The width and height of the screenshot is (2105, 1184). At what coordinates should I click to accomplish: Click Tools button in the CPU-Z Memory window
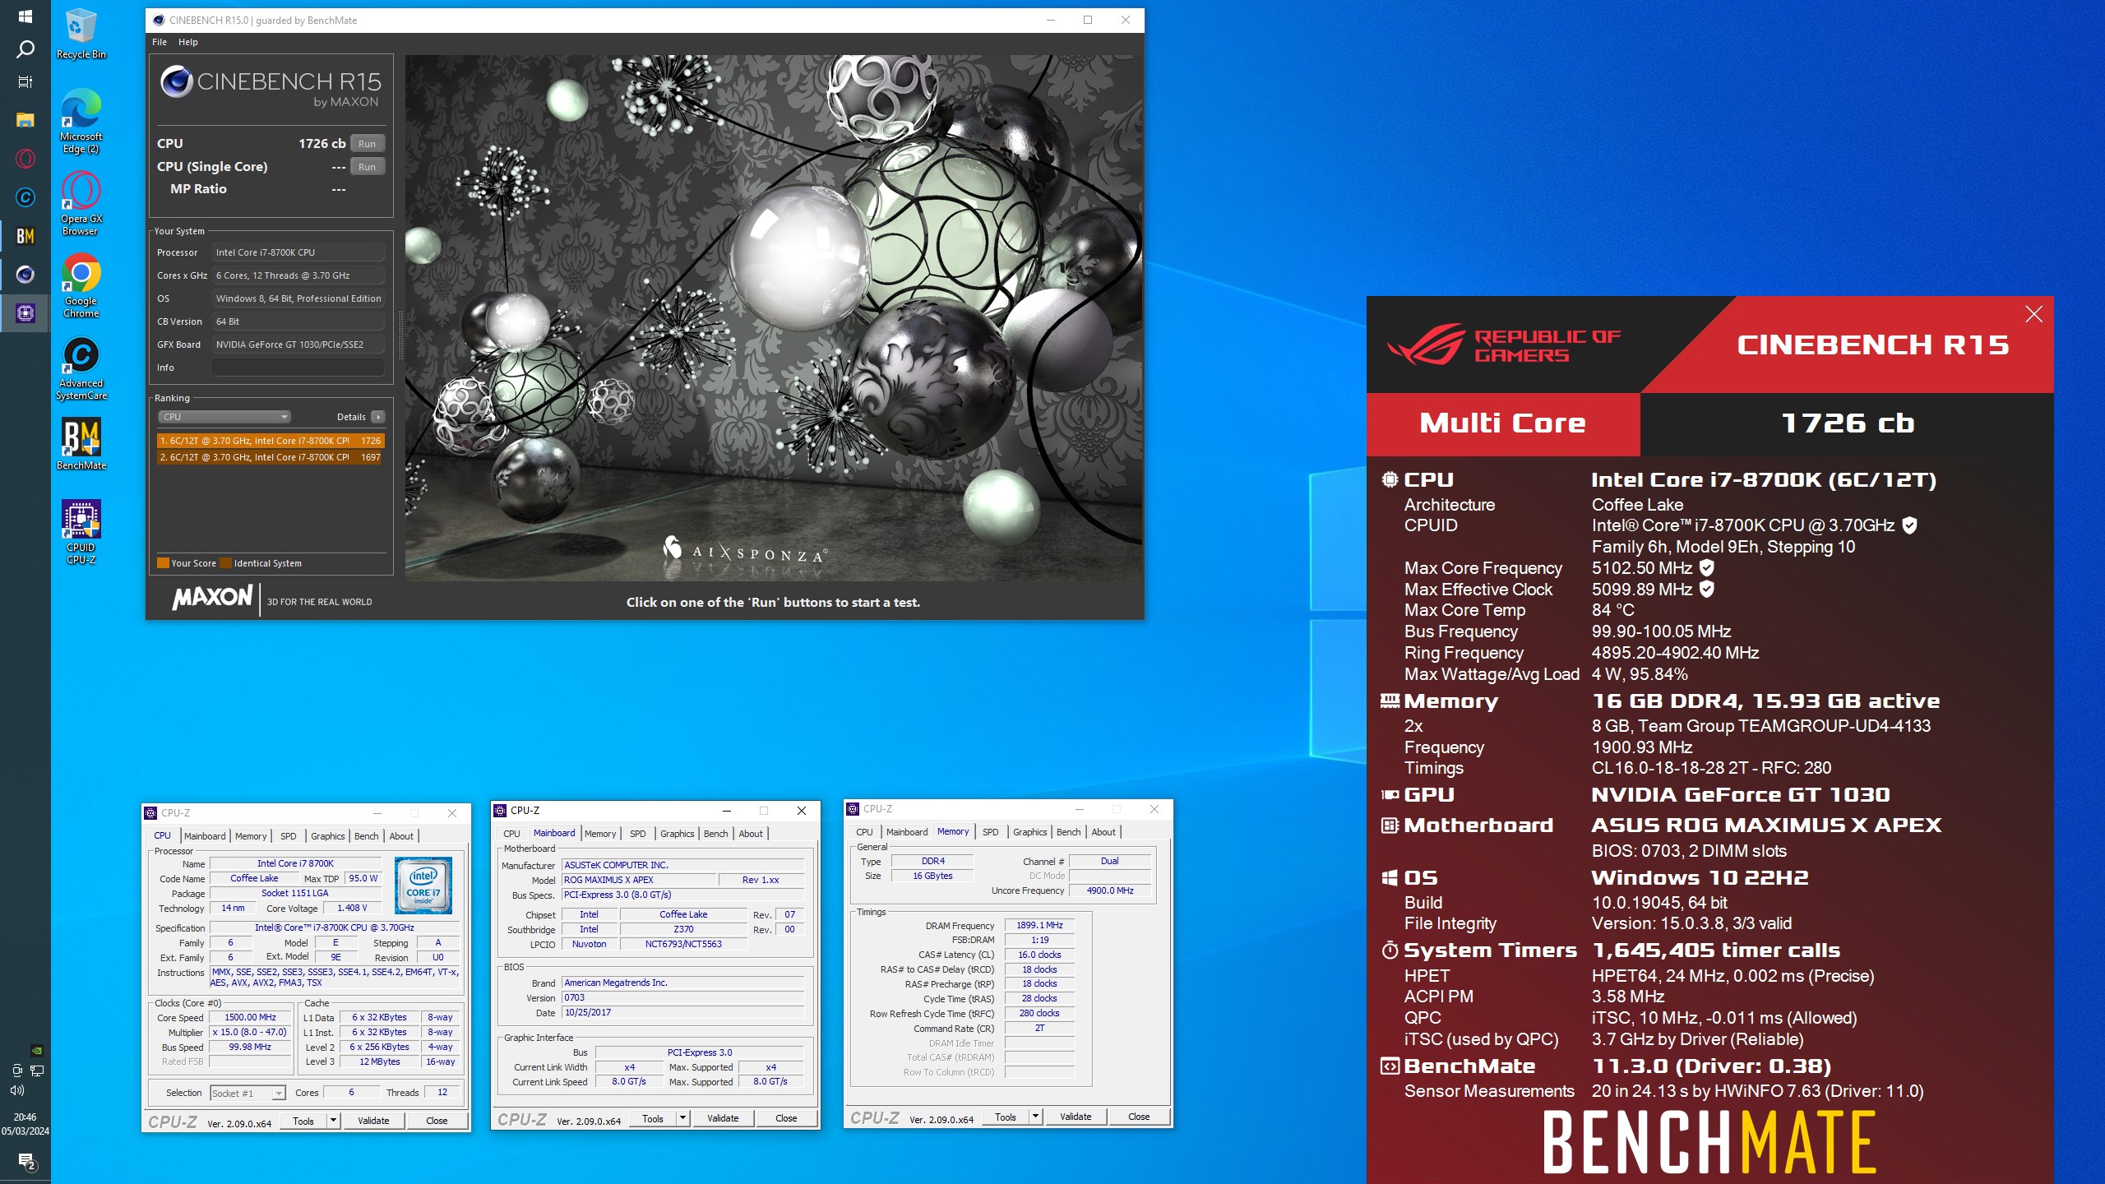pos(1006,1117)
